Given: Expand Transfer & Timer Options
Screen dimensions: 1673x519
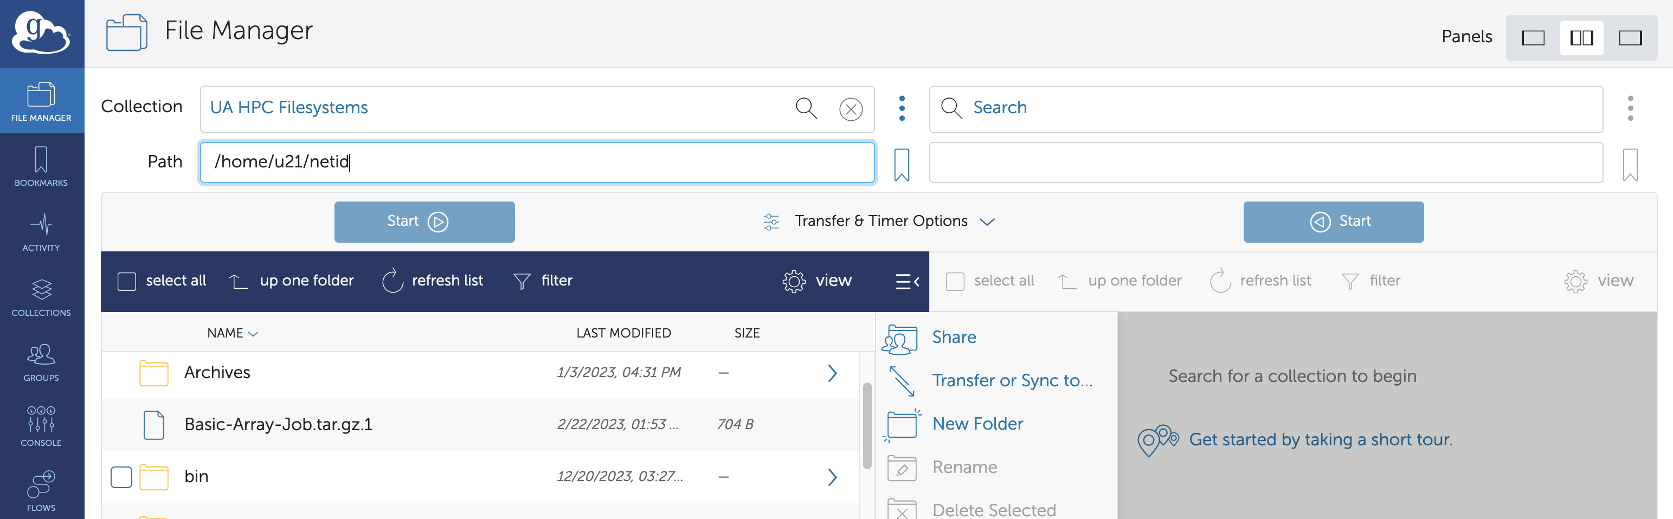Looking at the screenshot, I should [x=880, y=221].
